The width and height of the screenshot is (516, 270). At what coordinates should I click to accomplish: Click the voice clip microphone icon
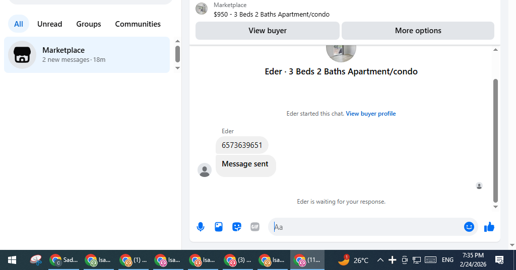[x=201, y=227]
